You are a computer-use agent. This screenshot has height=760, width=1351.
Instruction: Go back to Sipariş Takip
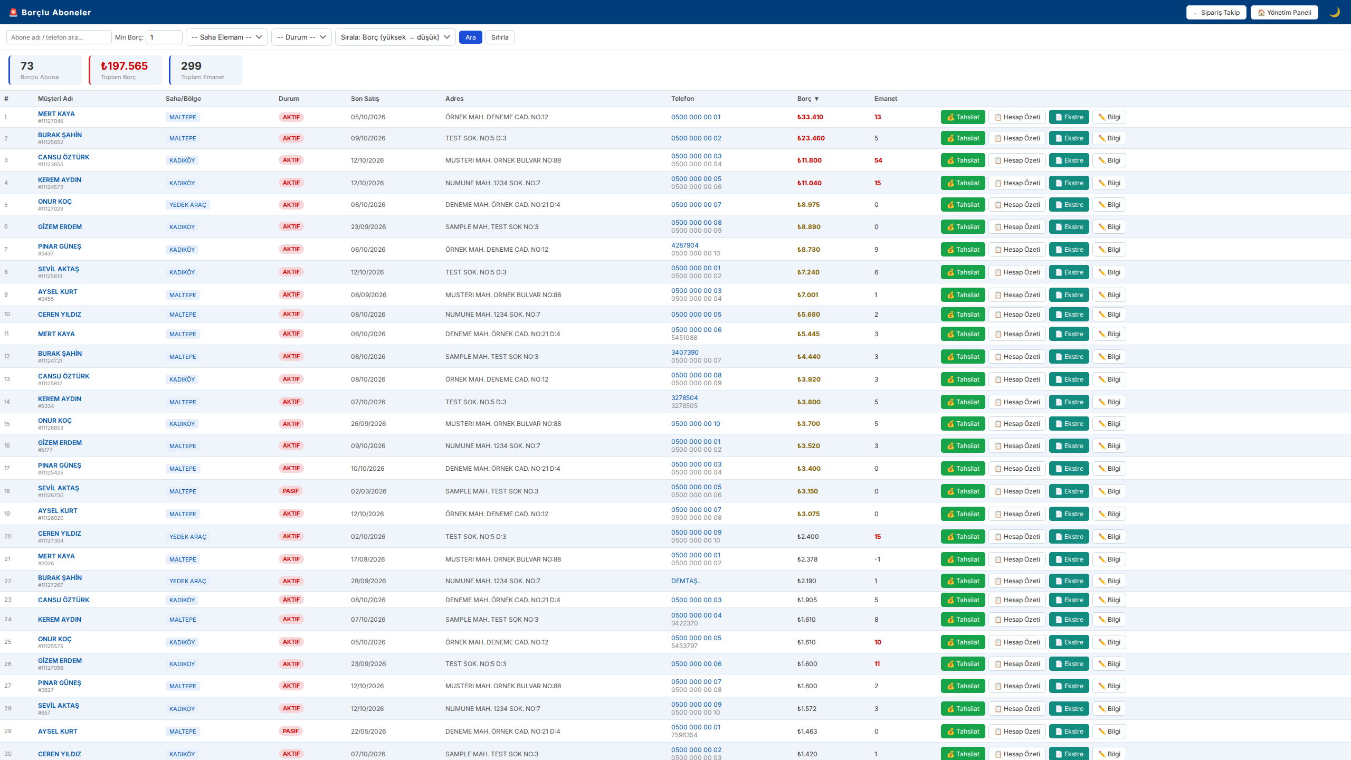1216,12
